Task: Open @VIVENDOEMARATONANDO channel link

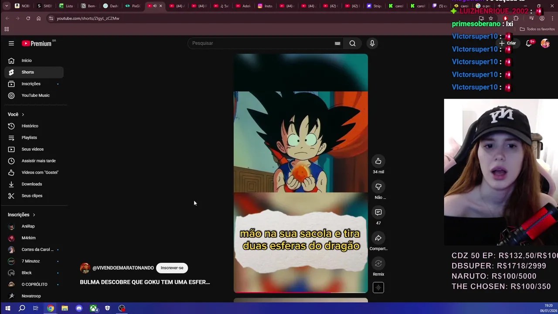Action: 123,268
